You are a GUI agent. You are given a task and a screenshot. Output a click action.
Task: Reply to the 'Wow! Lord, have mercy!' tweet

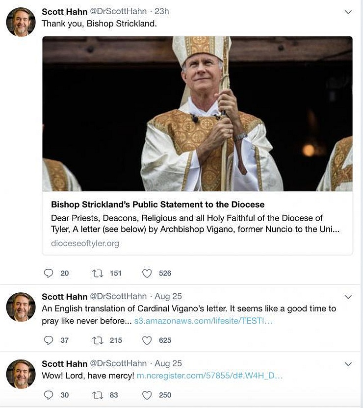(x=49, y=395)
